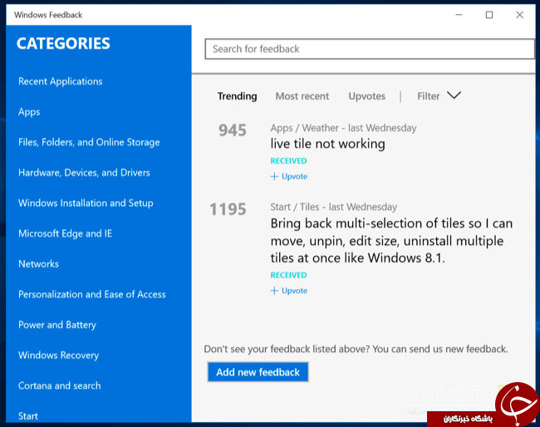
Task: Expand the Filter dropdown
Action: pyautogui.click(x=439, y=96)
